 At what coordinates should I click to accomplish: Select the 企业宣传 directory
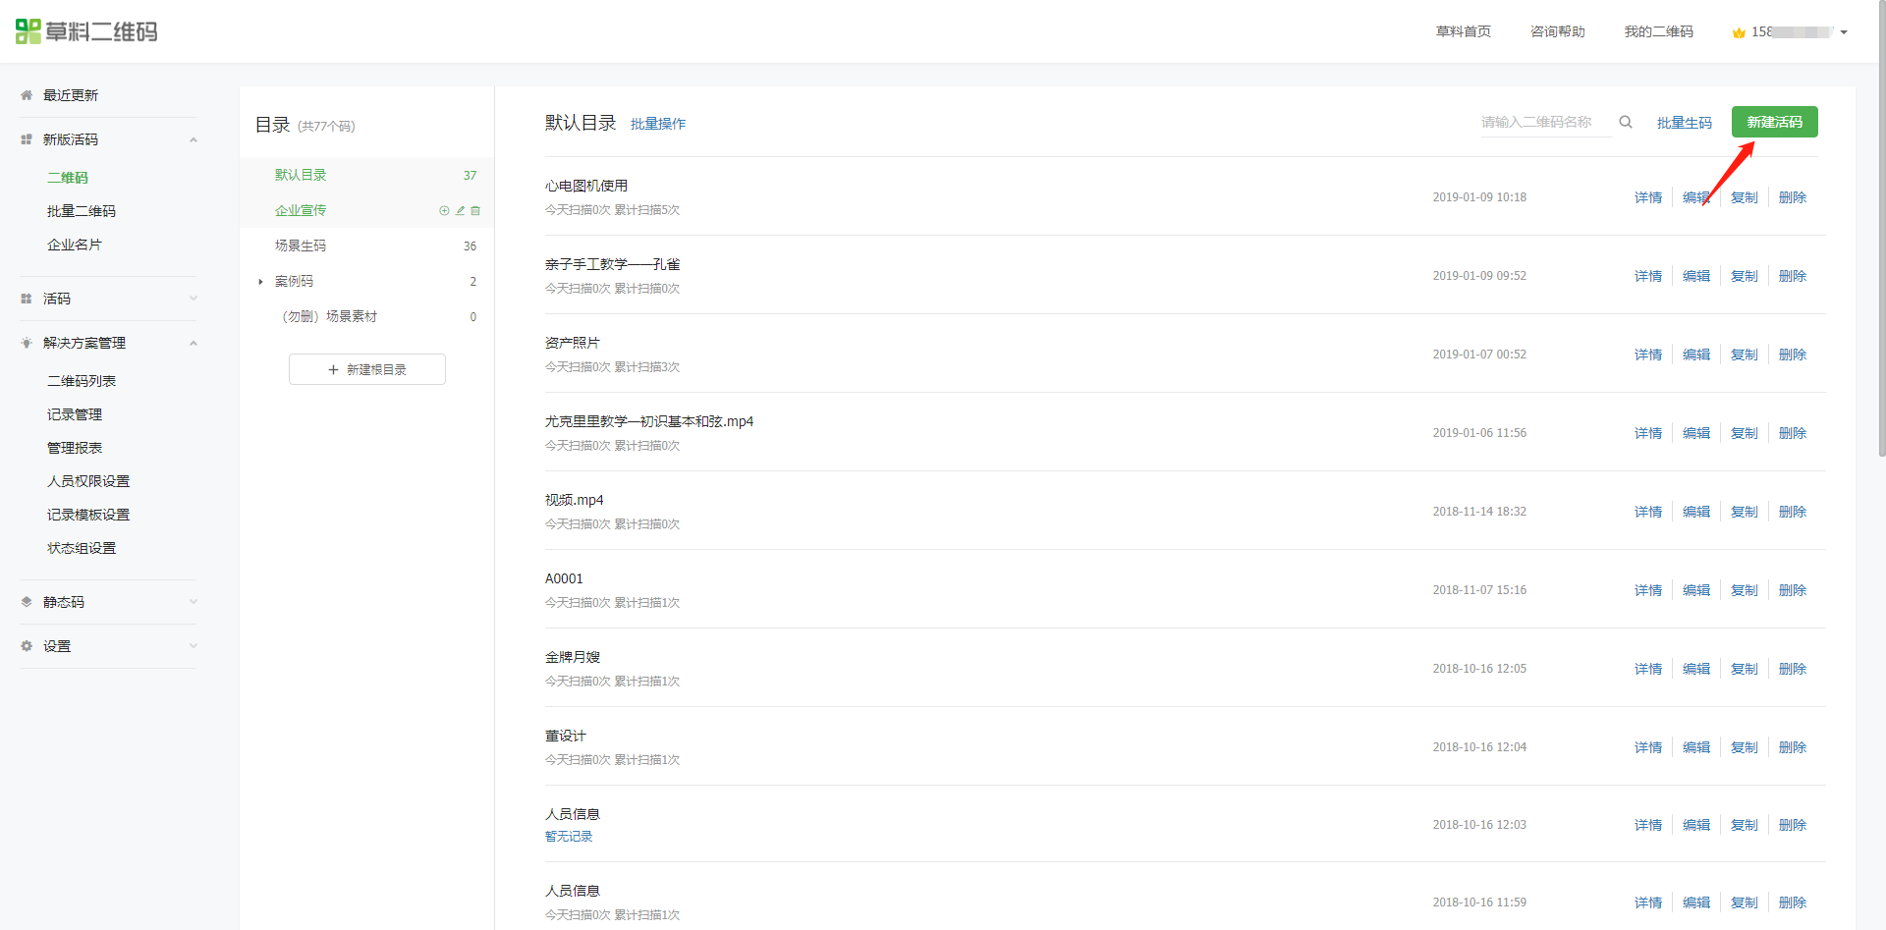(x=366, y=210)
